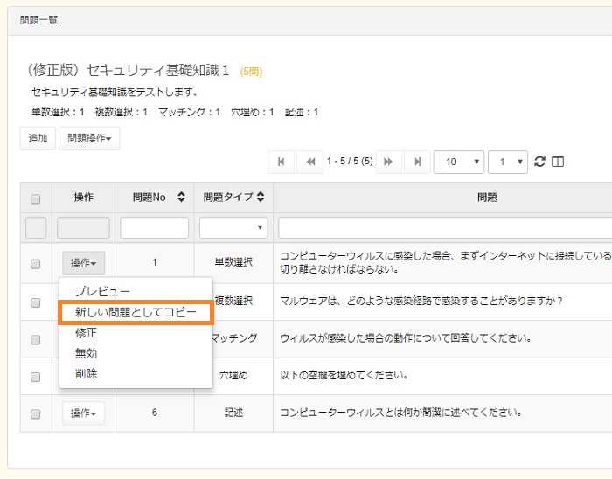Click the previous page icon

[x=309, y=162]
